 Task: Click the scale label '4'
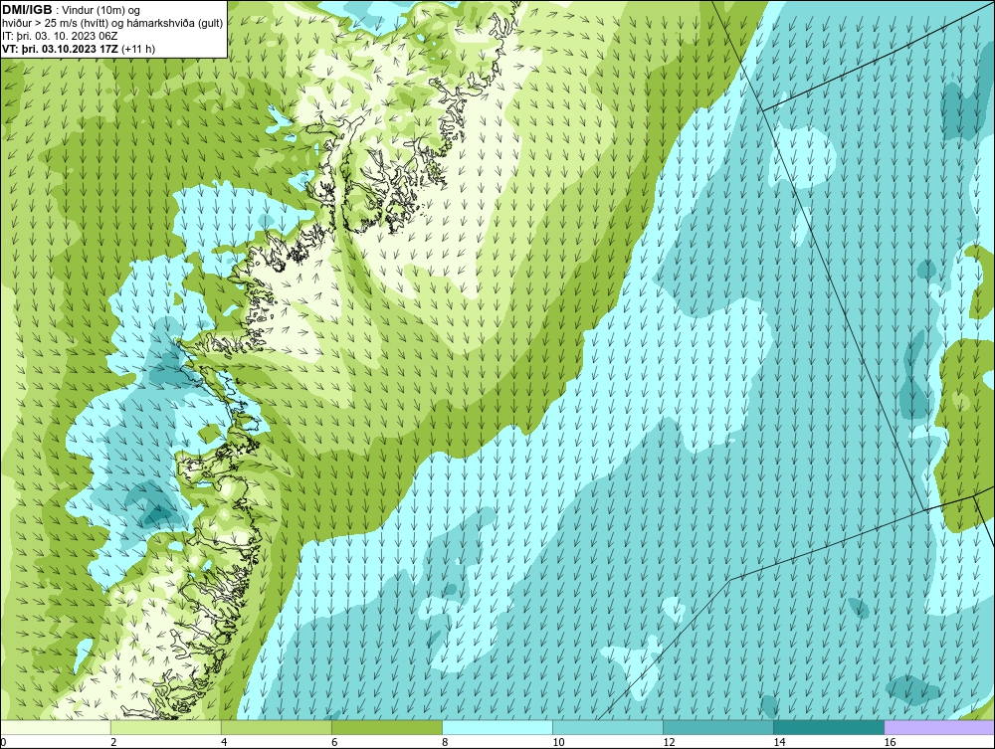(x=224, y=742)
